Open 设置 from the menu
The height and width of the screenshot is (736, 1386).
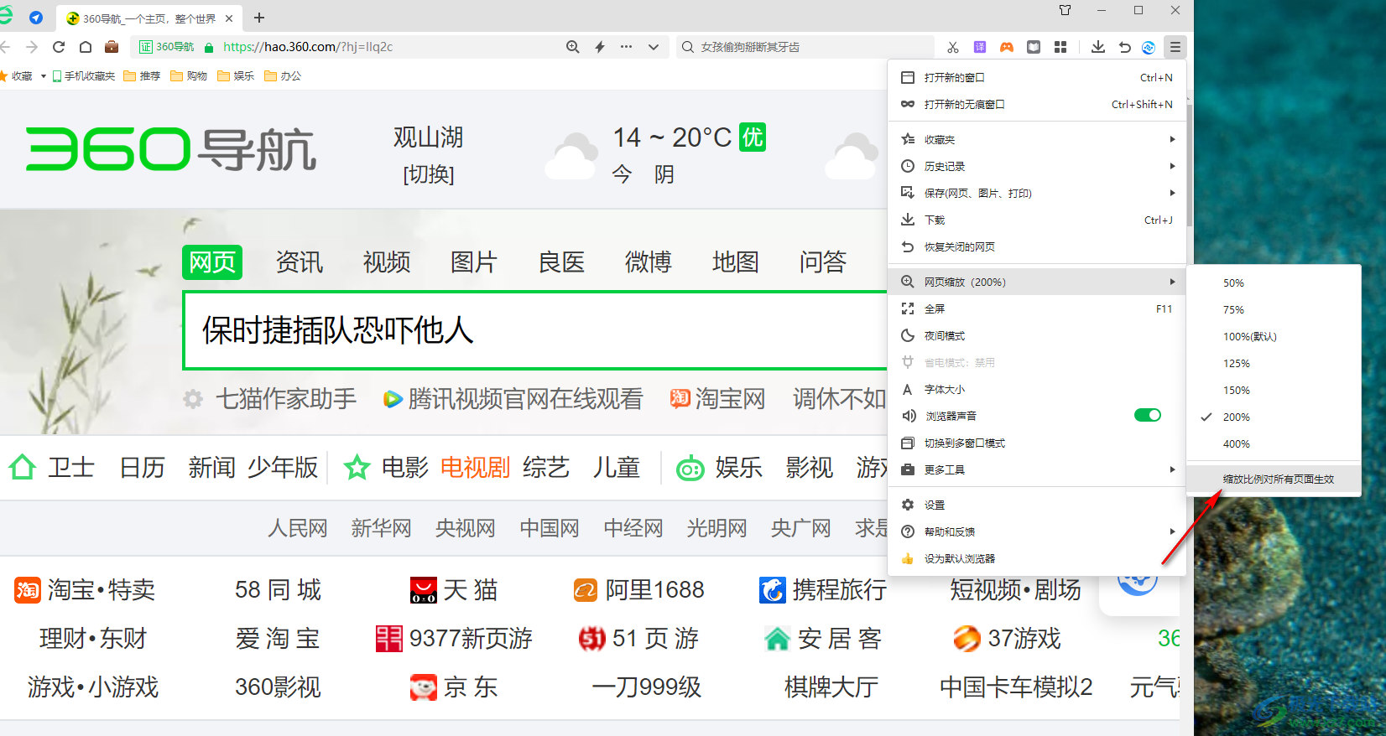click(1036, 505)
